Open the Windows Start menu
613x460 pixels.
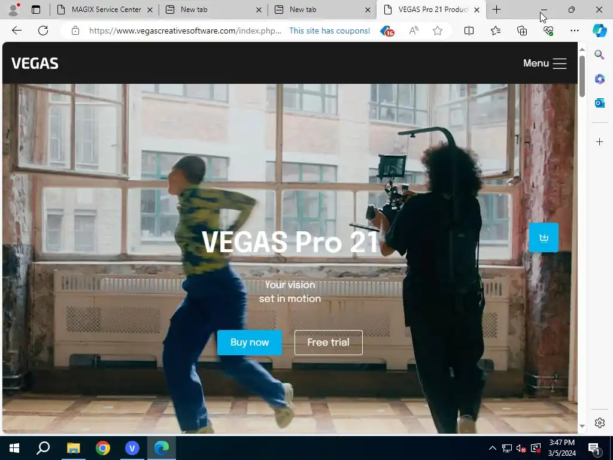click(14, 448)
